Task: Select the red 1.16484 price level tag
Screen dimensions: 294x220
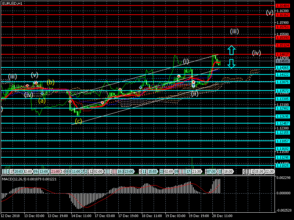Action: pos(283,6)
